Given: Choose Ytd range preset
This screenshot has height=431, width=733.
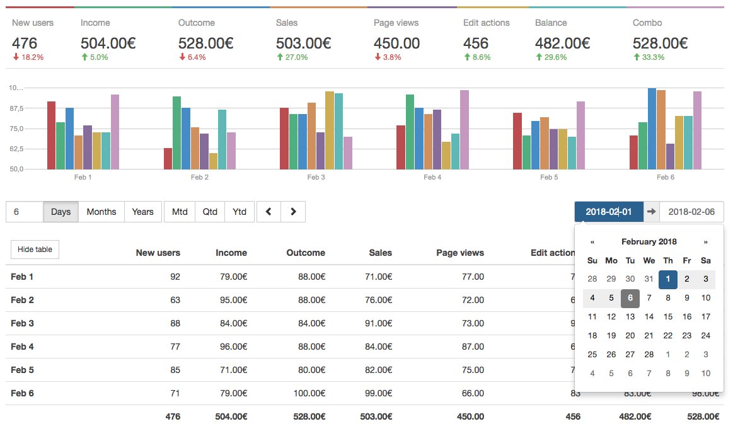Looking at the screenshot, I should click(240, 212).
